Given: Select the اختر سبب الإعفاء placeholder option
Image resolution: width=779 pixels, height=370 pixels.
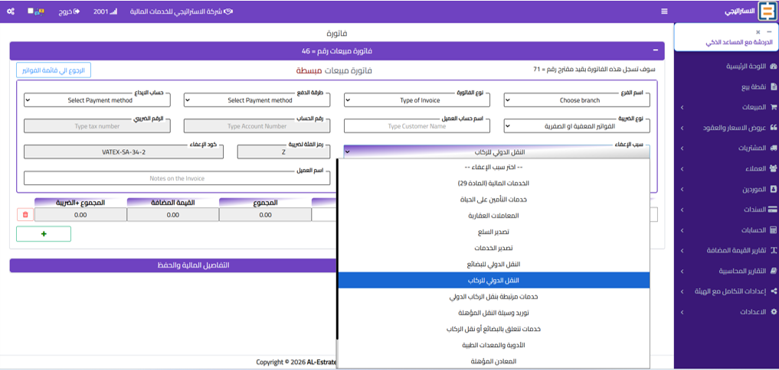Looking at the screenshot, I should pyautogui.click(x=493, y=167).
